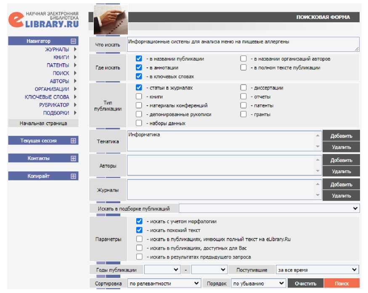Uncheck 'в названии публикации' checkbox

(139, 59)
